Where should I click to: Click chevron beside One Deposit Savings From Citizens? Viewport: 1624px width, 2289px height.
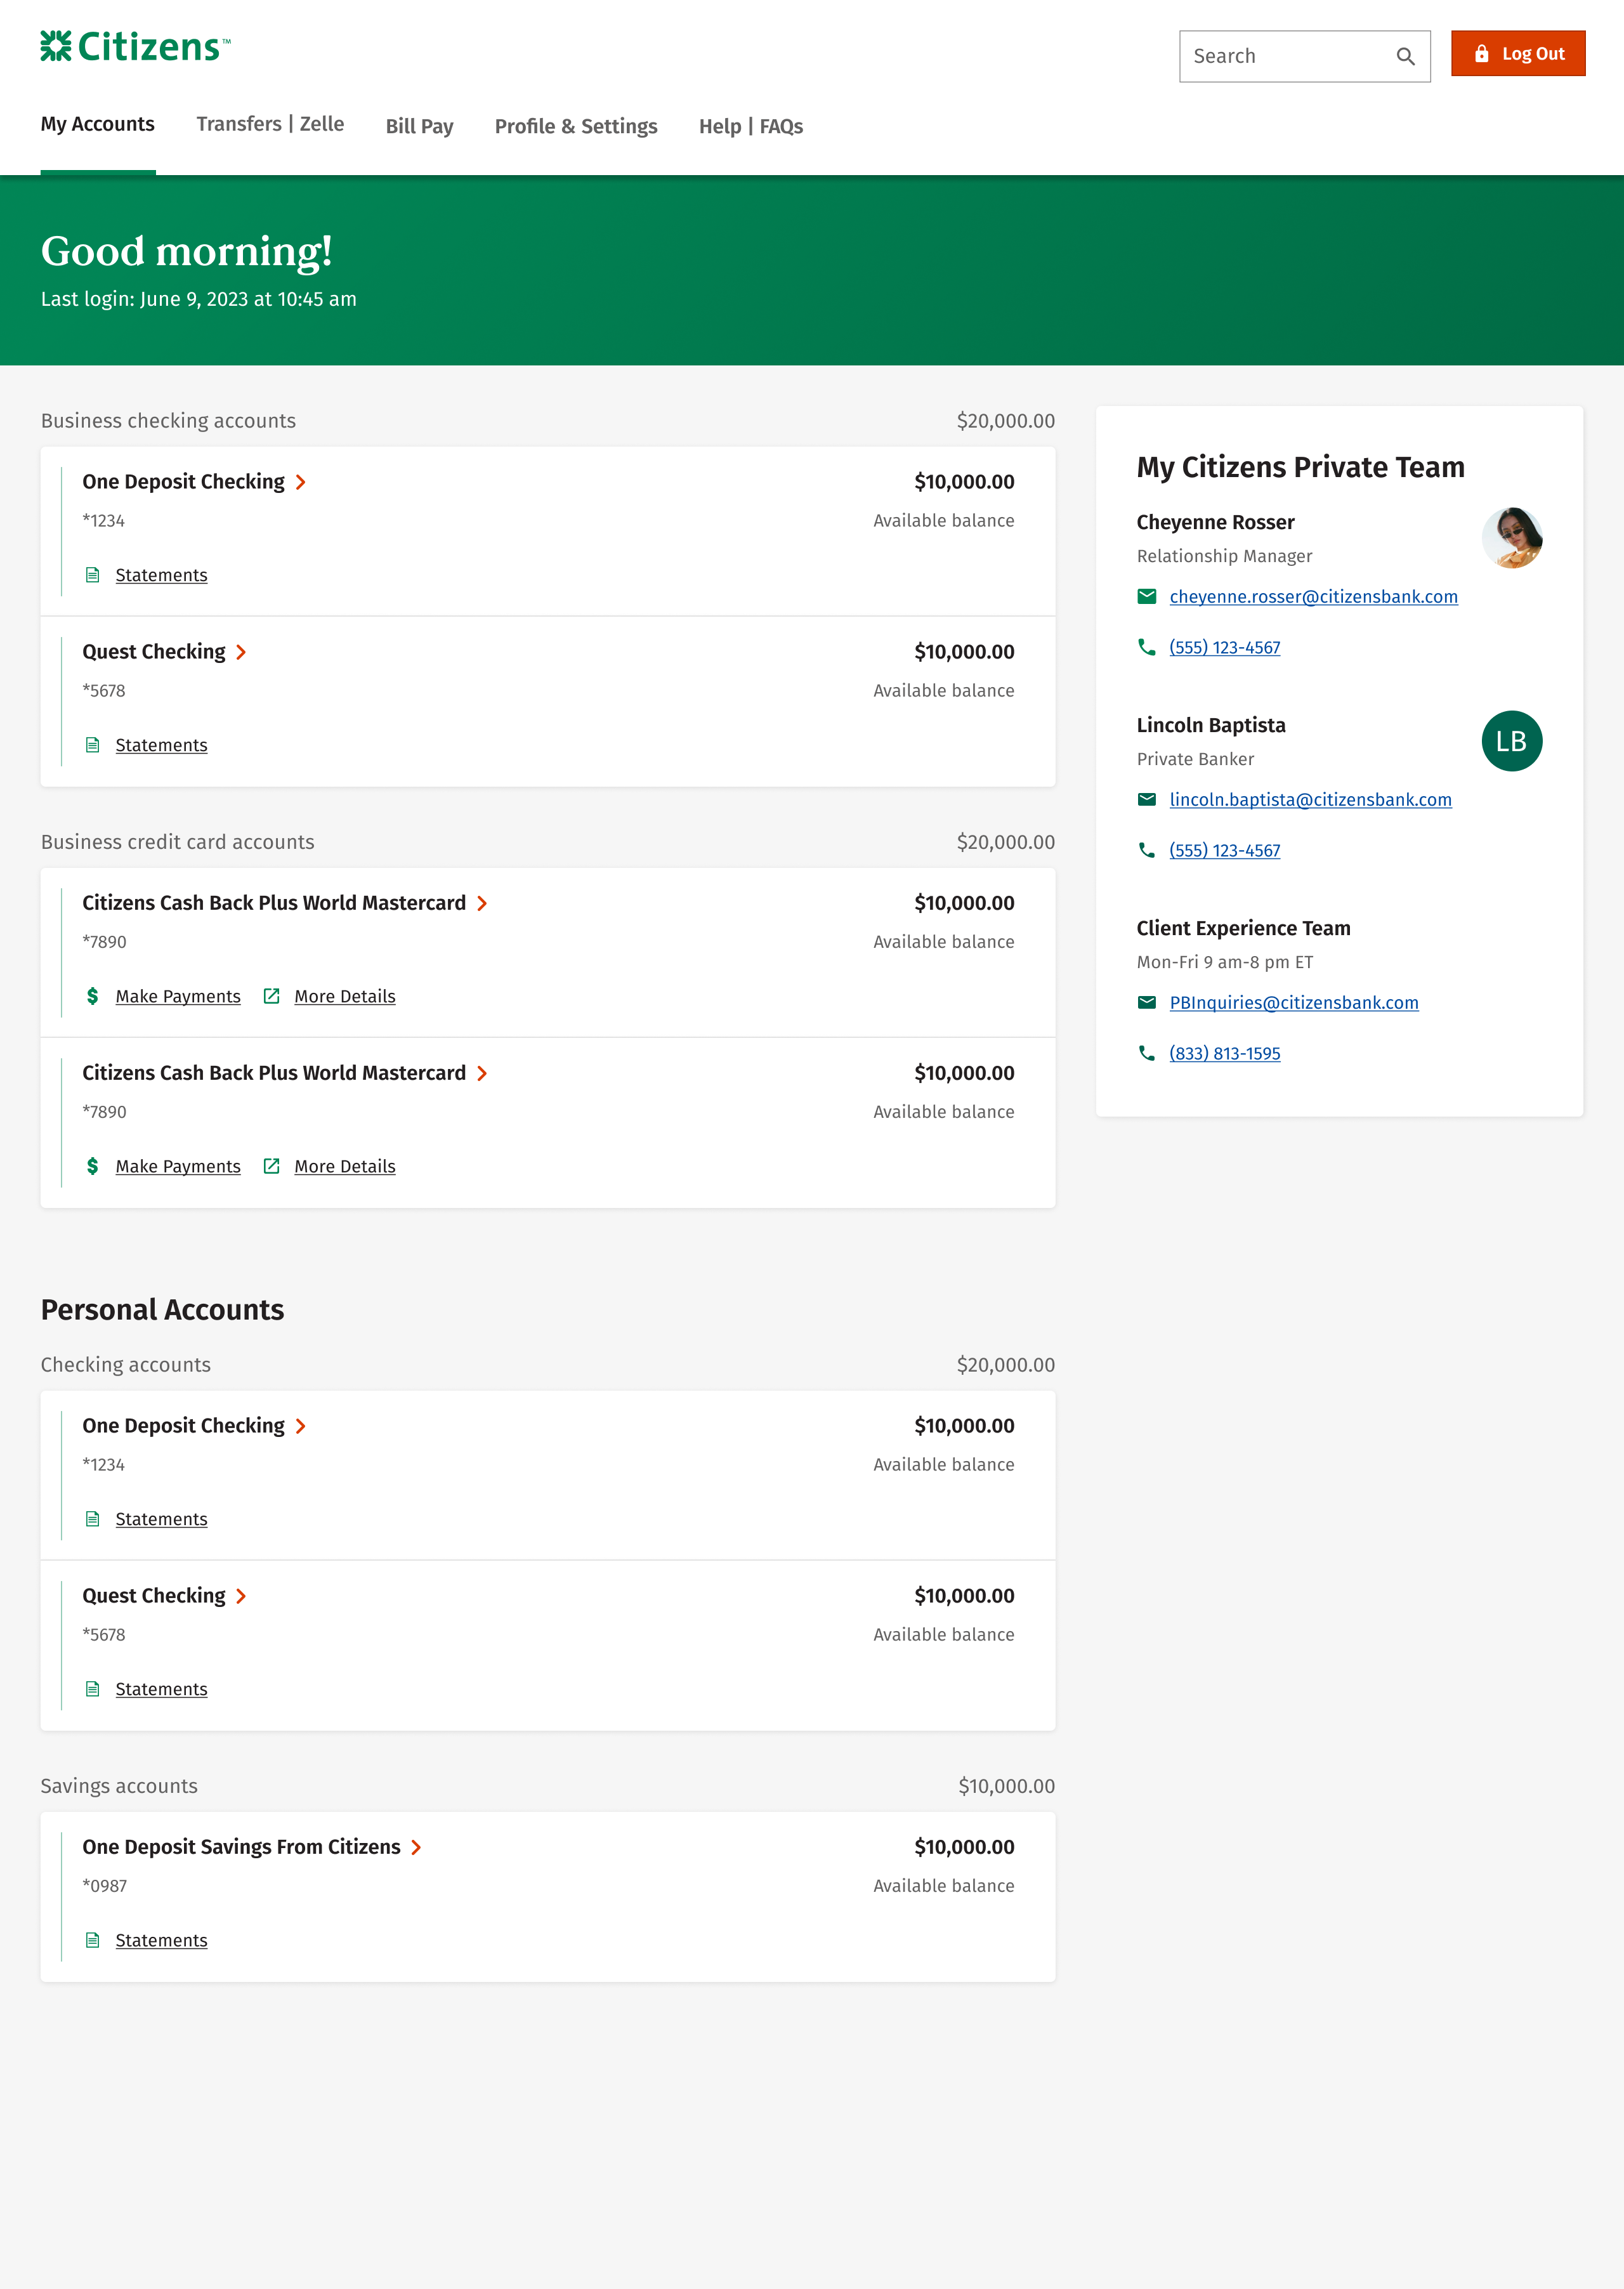[417, 1847]
